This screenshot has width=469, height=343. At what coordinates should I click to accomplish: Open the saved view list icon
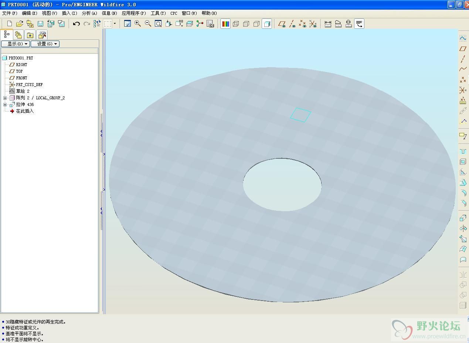tap(179, 24)
